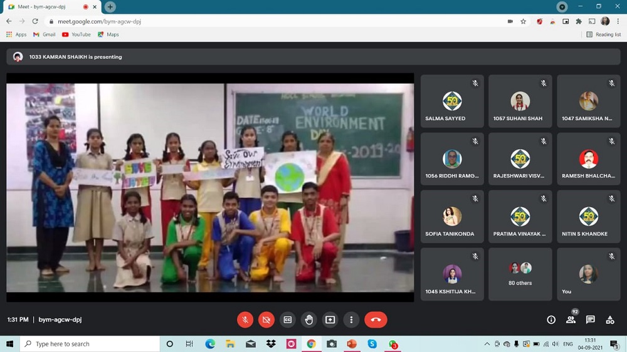Screen dimensions: 627x352
Task: Toggle closed captions
Action: pyautogui.click(x=288, y=319)
